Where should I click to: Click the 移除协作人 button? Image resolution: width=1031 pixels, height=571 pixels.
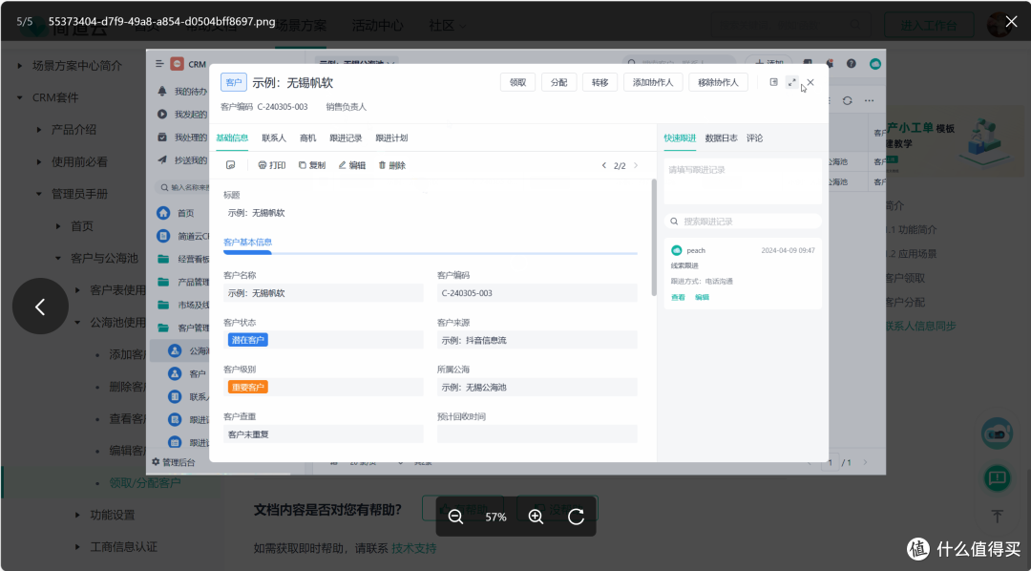click(718, 82)
